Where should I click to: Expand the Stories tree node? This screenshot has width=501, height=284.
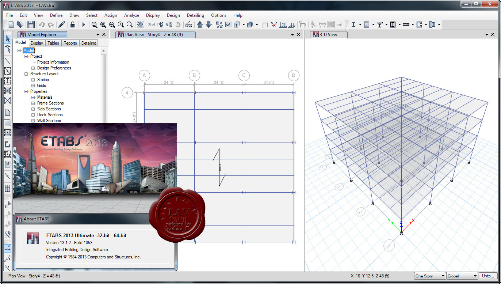(33, 80)
